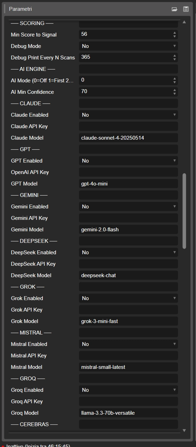This screenshot has width=196, height=447.
Task: Click the Gemini Model field gemini-2.0-flash
Action: pyautogui.click(x=128, y=230)
